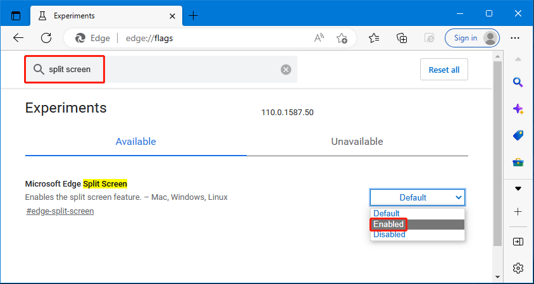Viewport: 534px width, 284px height.
Task: Click version number 110.0.1587.50
Action: pos(287,113)
